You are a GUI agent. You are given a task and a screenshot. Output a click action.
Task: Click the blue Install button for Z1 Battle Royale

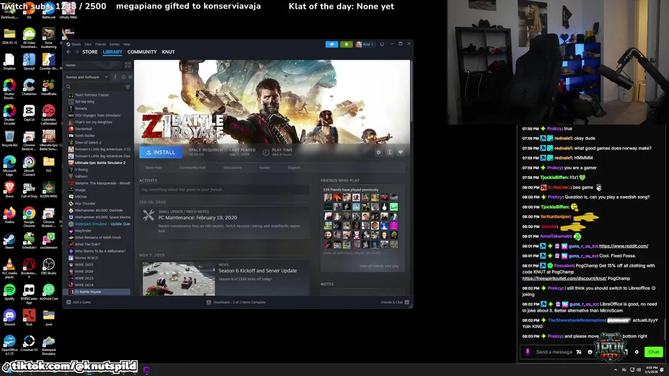point(160,152)
